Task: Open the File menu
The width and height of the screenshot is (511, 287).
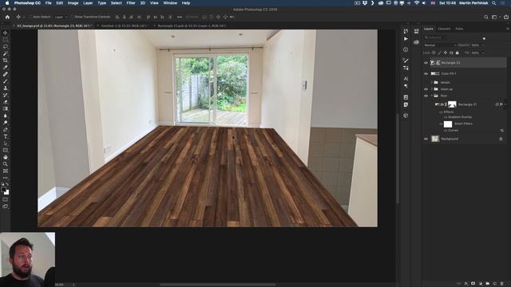Action: coord(48,3)
